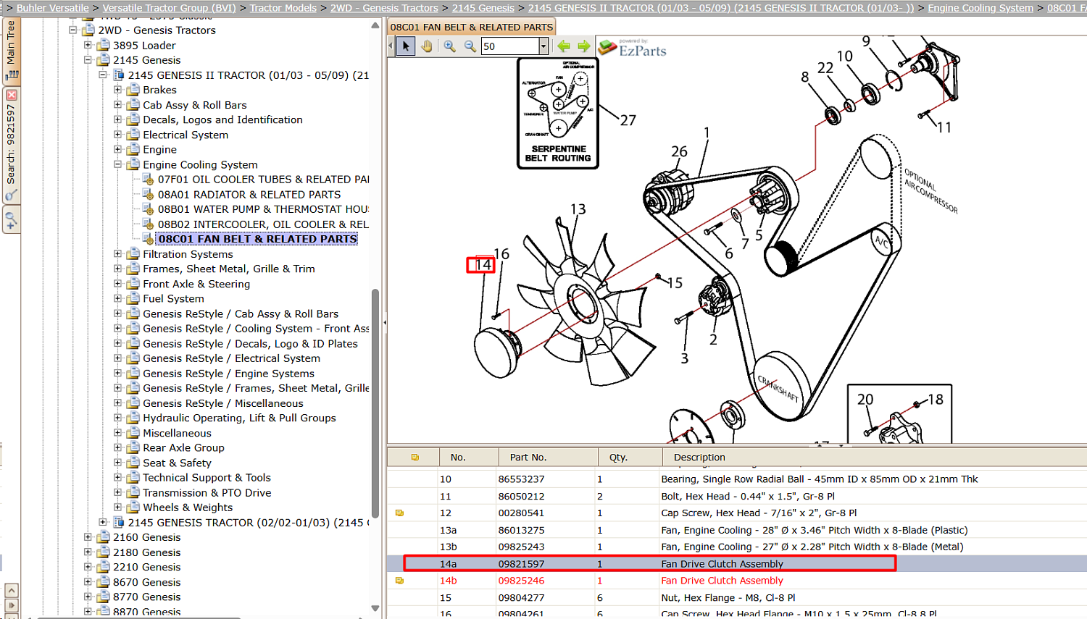
Task: Click the 2160 Genesis folder icon
Action: [x=103, y=537]
